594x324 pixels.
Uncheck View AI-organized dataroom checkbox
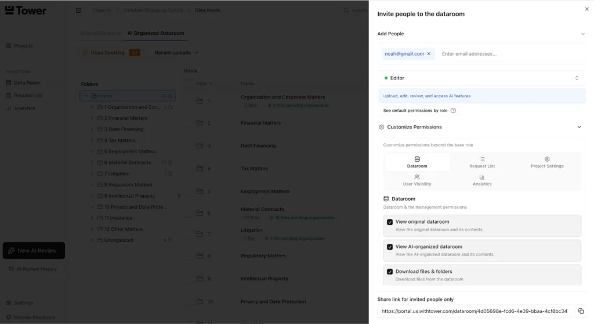(390, 247)
